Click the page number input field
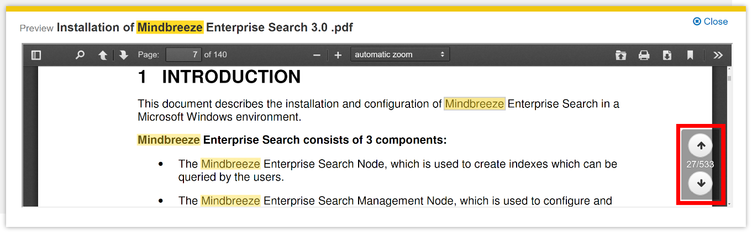The image size is (752, 233). click(x=183, y=55)
